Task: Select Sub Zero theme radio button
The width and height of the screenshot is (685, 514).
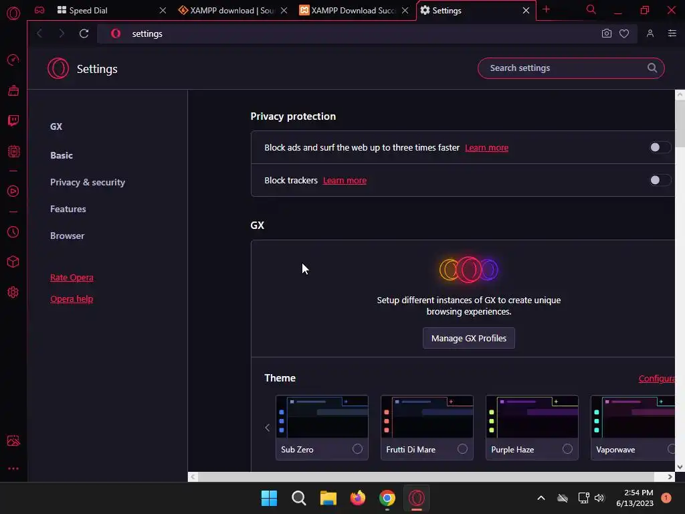Action: tap(357, 449)
